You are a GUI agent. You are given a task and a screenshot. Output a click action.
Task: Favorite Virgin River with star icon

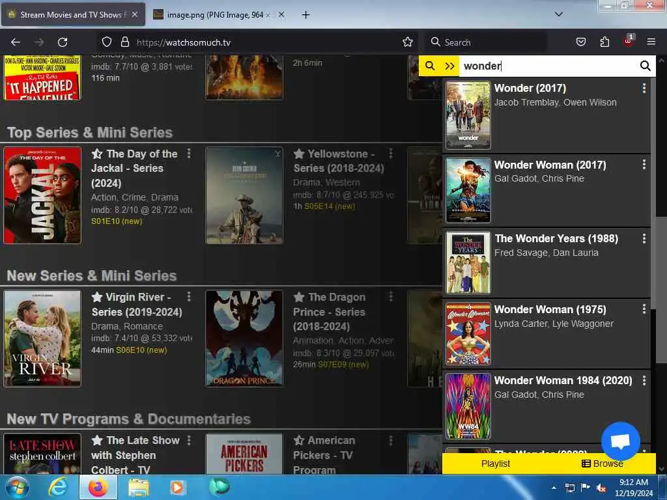97,297
